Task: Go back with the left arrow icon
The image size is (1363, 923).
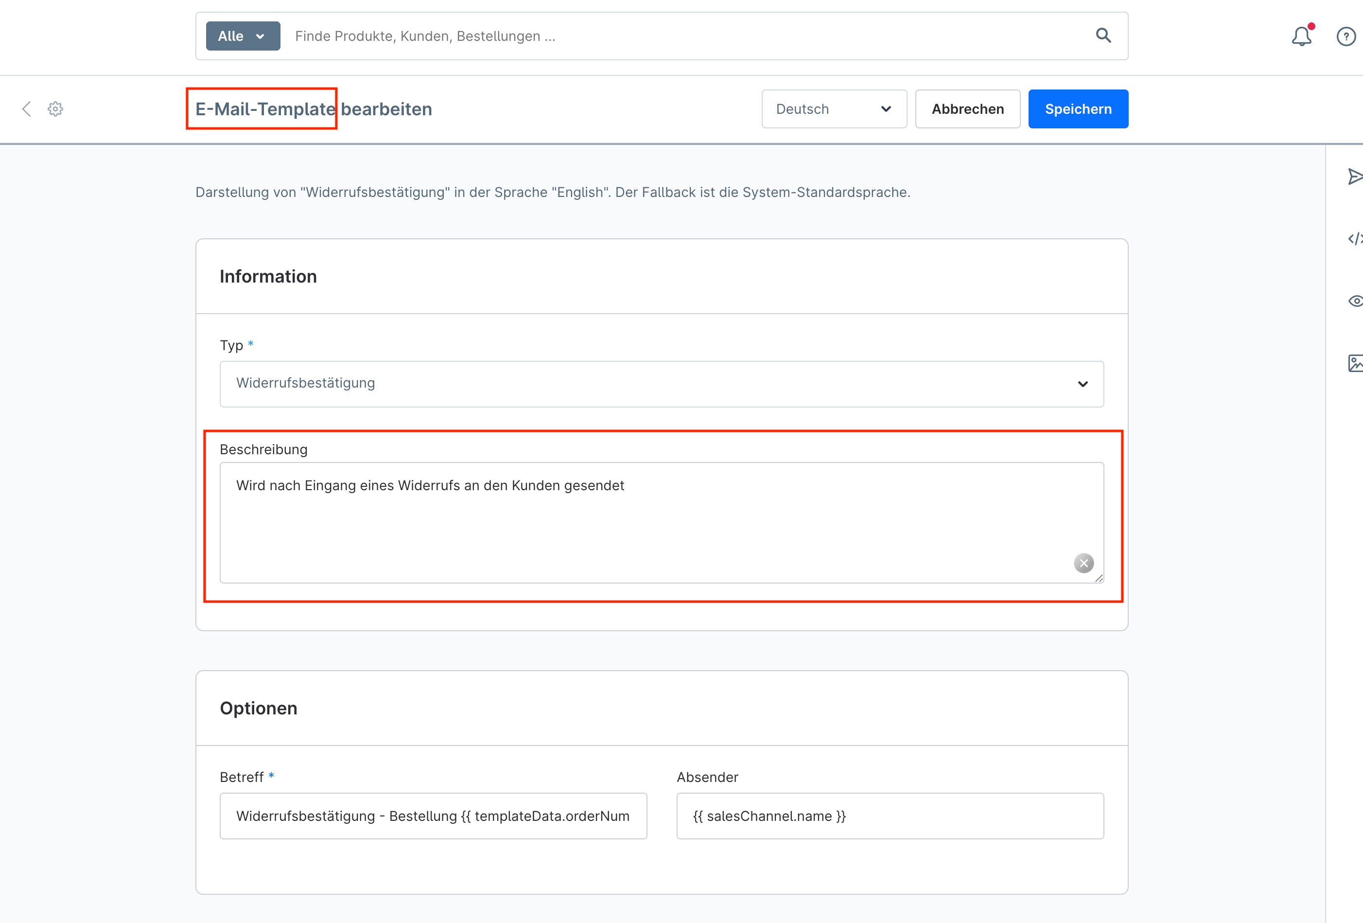Action: tap(26, 109)
